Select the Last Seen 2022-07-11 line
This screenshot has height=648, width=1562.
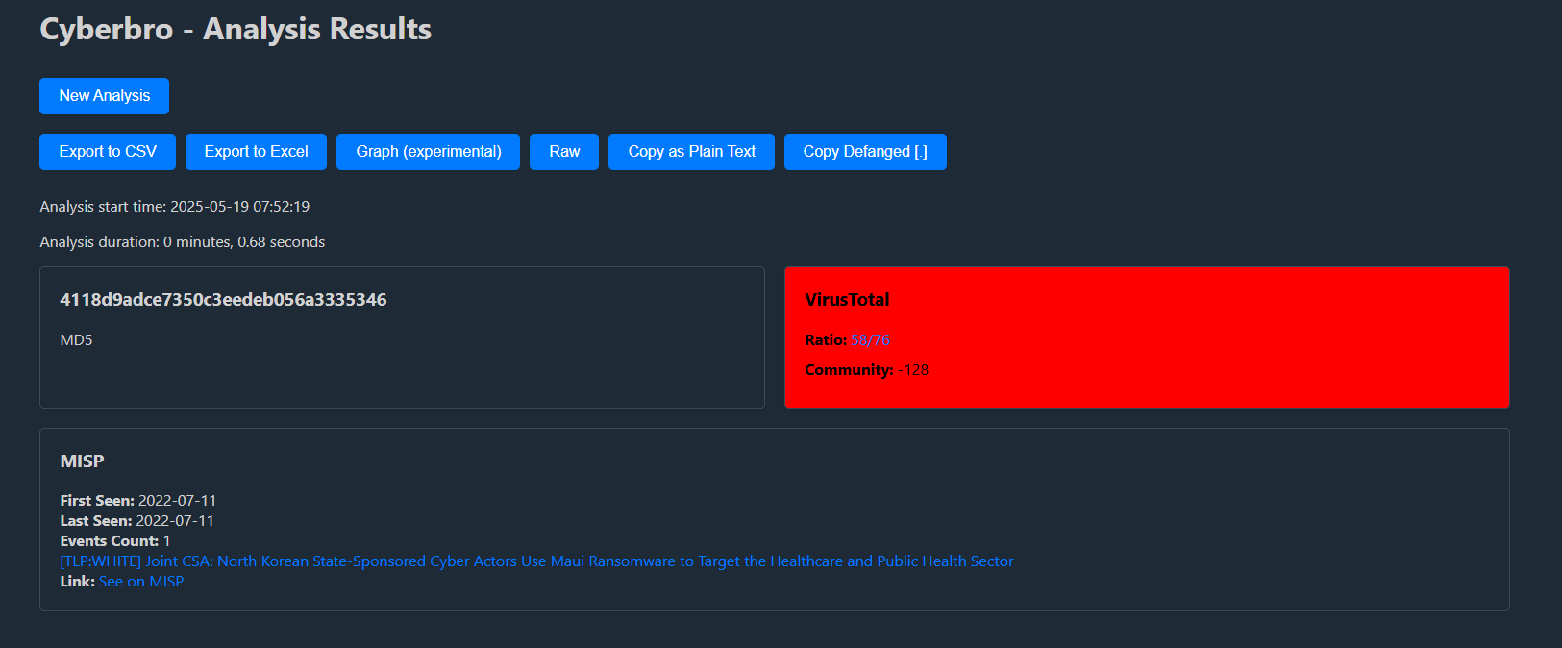[x=136, y=521]
